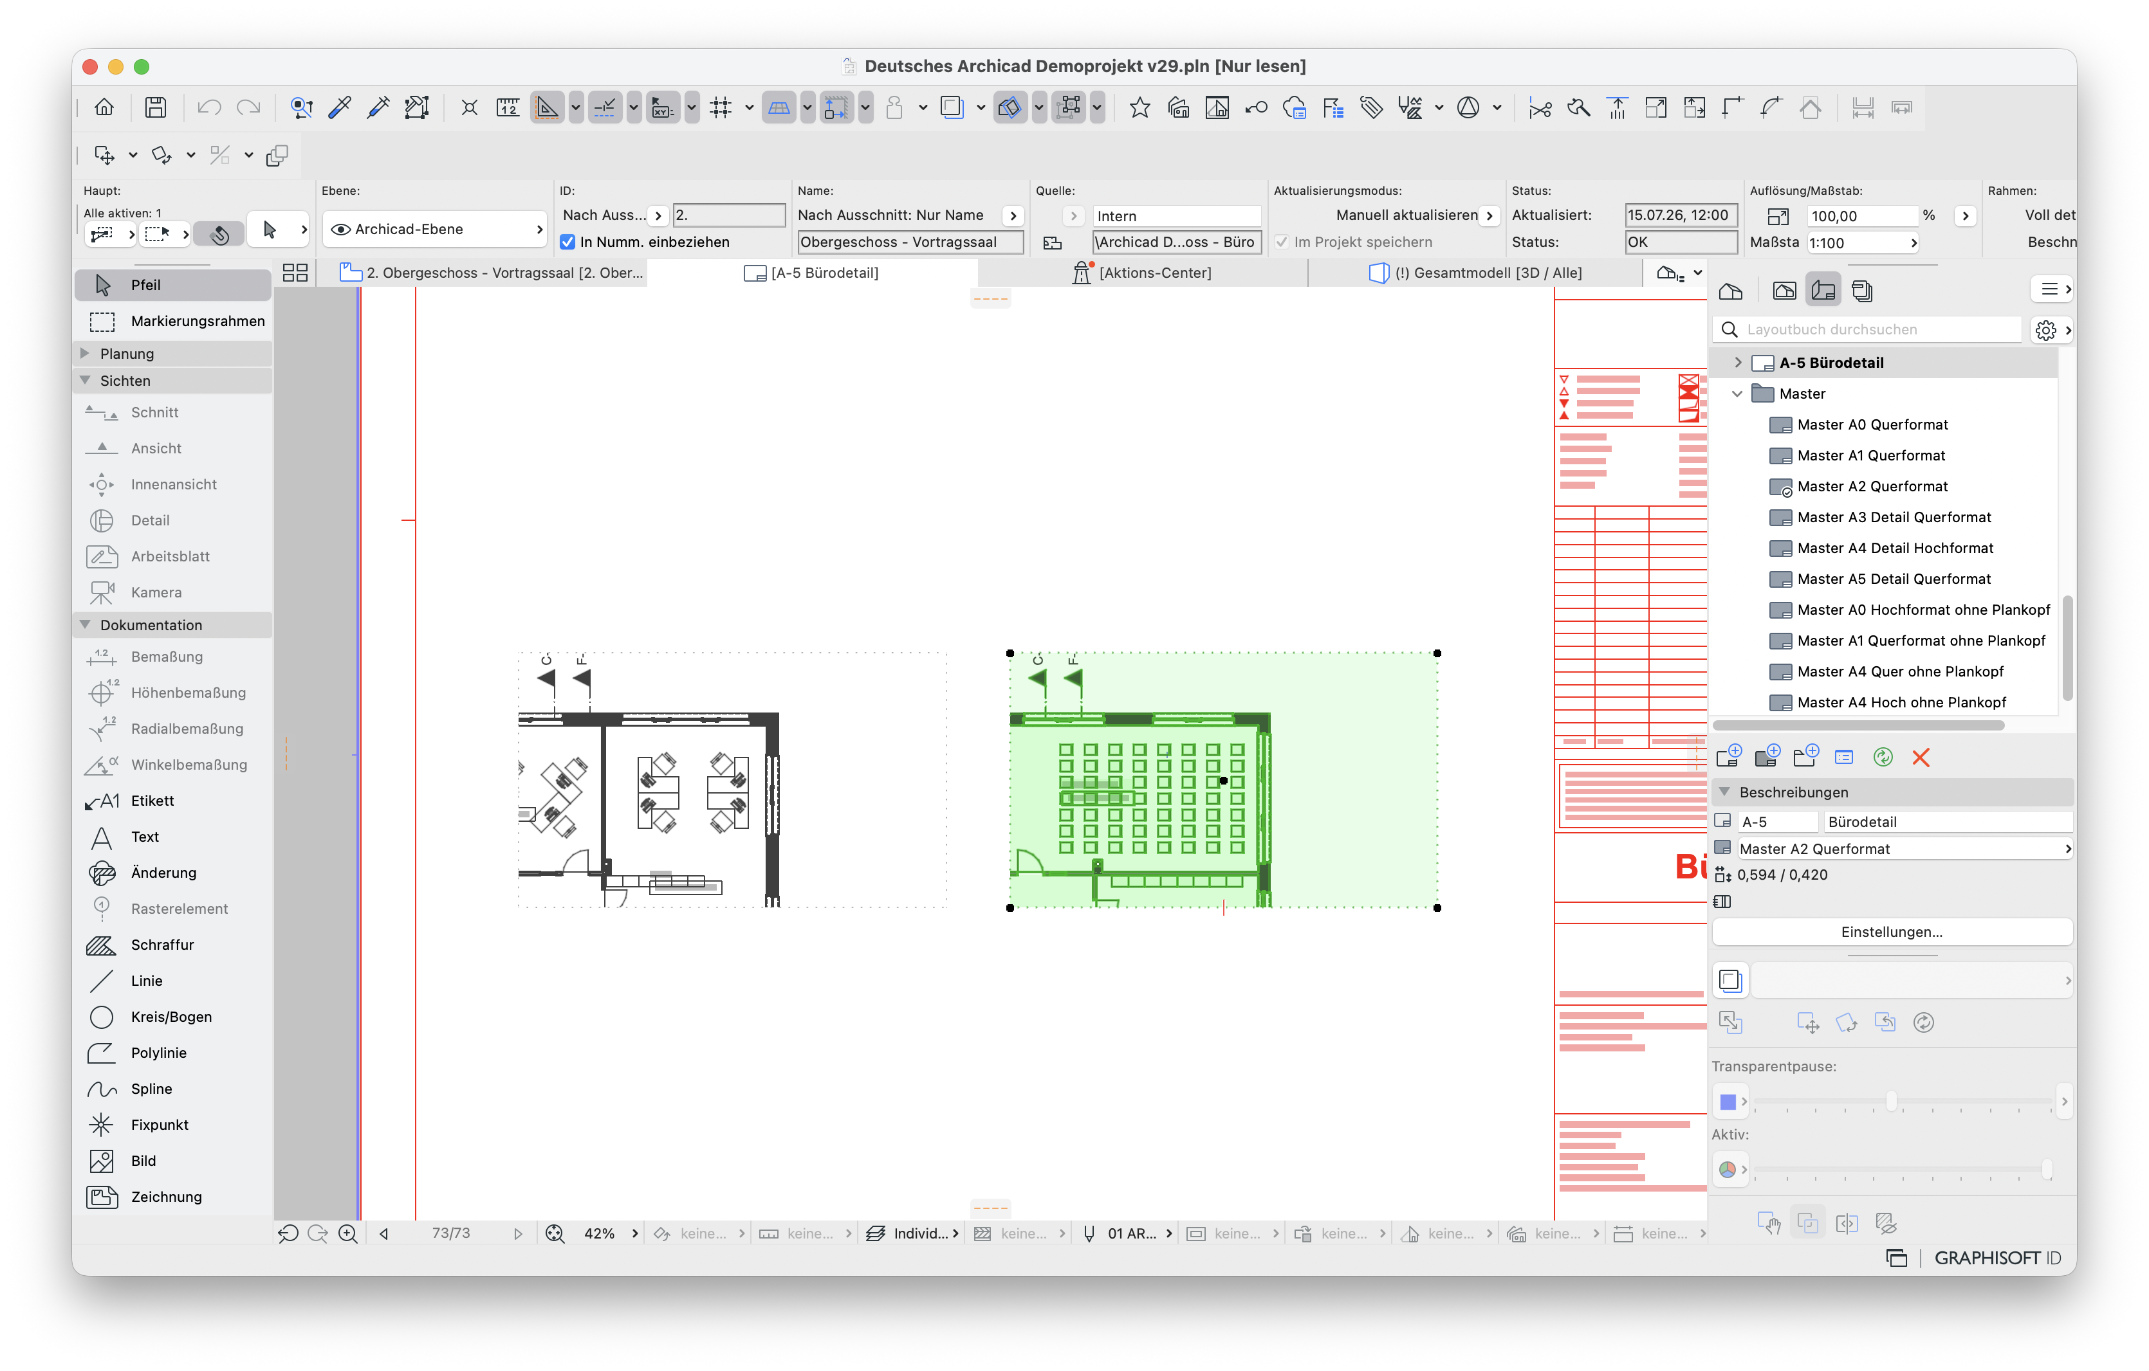Select Master A0 Querformat in tree
2149x1371 pixels.
coord(1872,424)
